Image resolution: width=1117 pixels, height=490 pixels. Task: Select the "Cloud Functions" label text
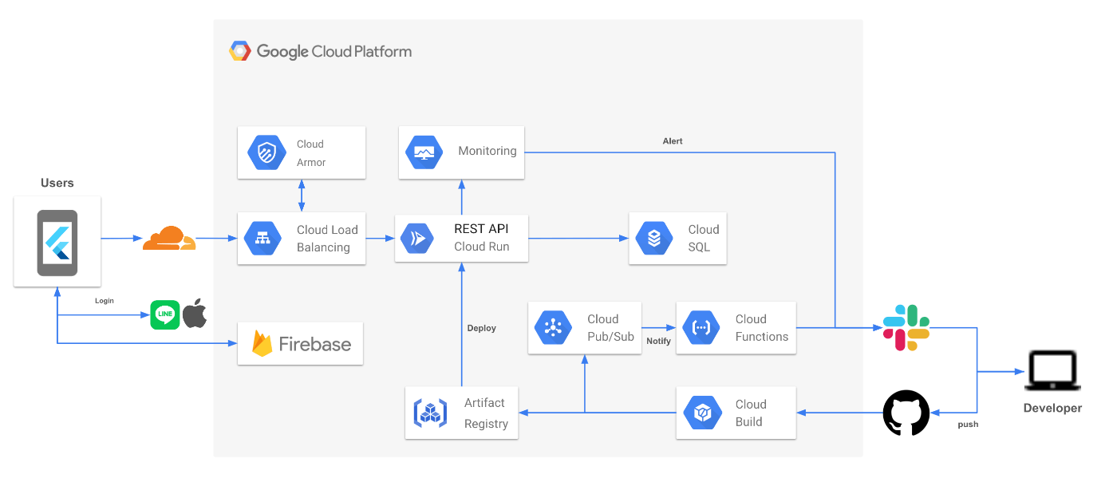tap(762, 328)
